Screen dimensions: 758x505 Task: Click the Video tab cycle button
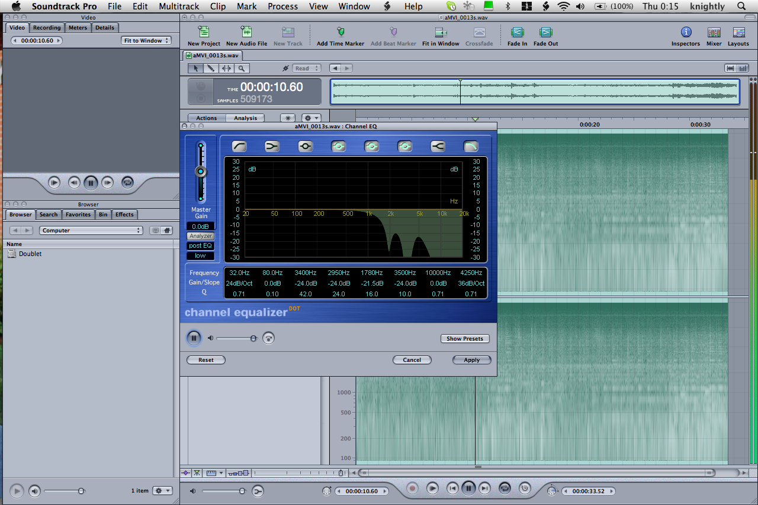click(x=127, y=183)
